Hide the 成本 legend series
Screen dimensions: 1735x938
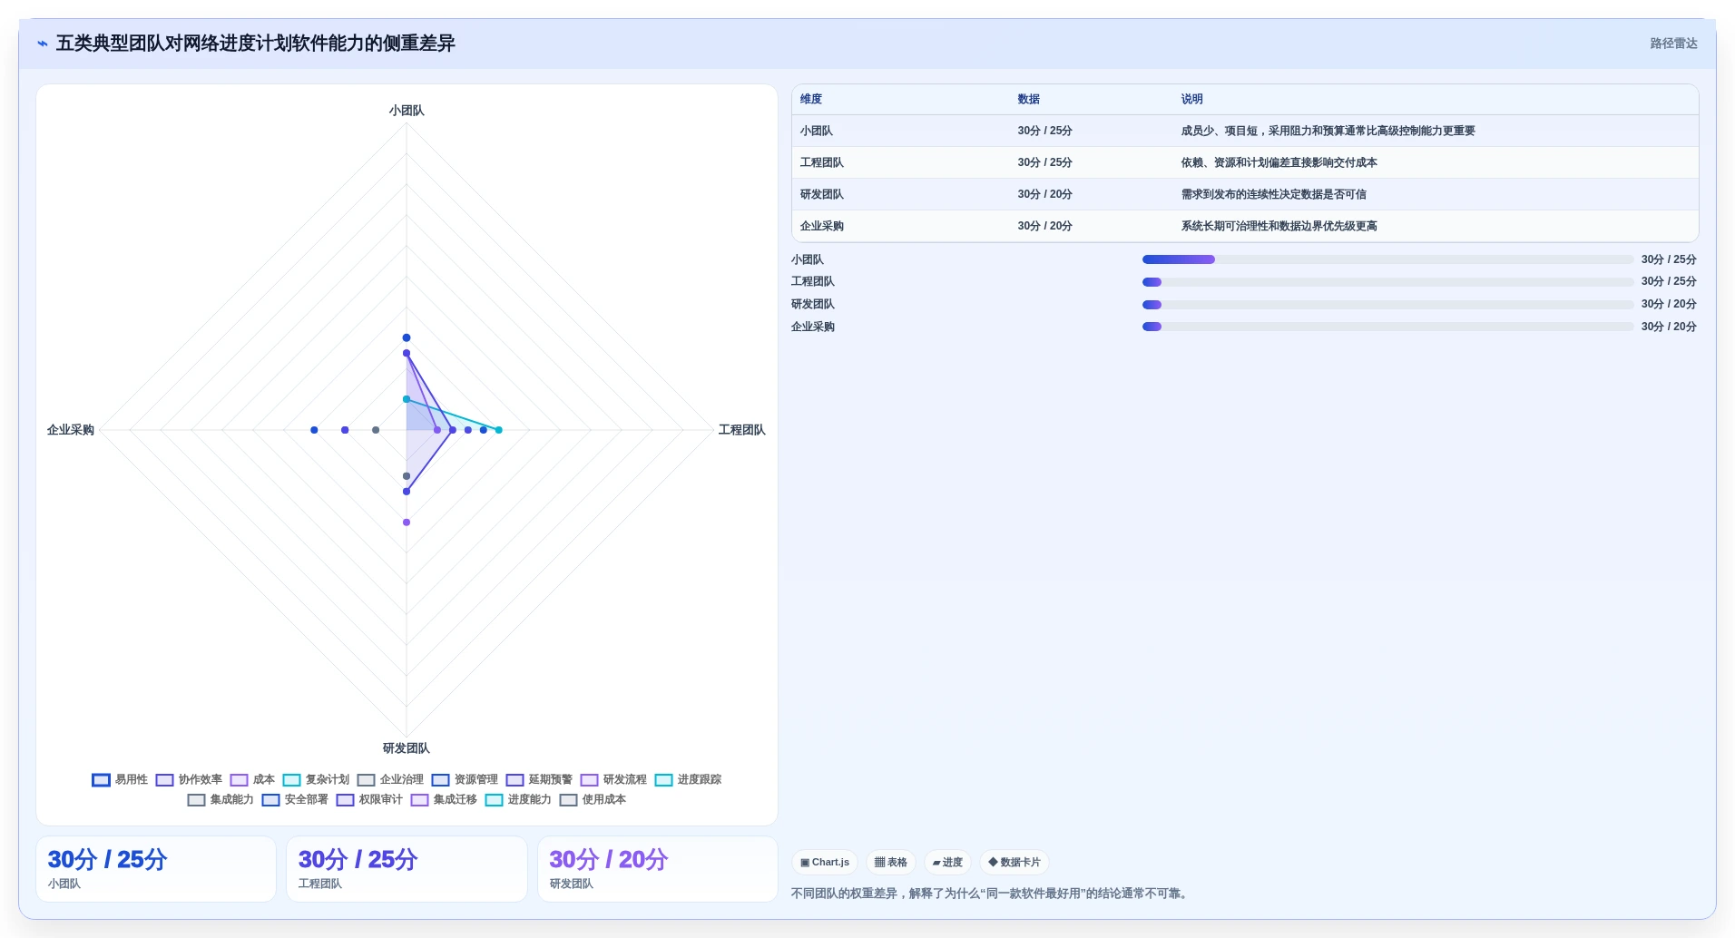point(252,779)
